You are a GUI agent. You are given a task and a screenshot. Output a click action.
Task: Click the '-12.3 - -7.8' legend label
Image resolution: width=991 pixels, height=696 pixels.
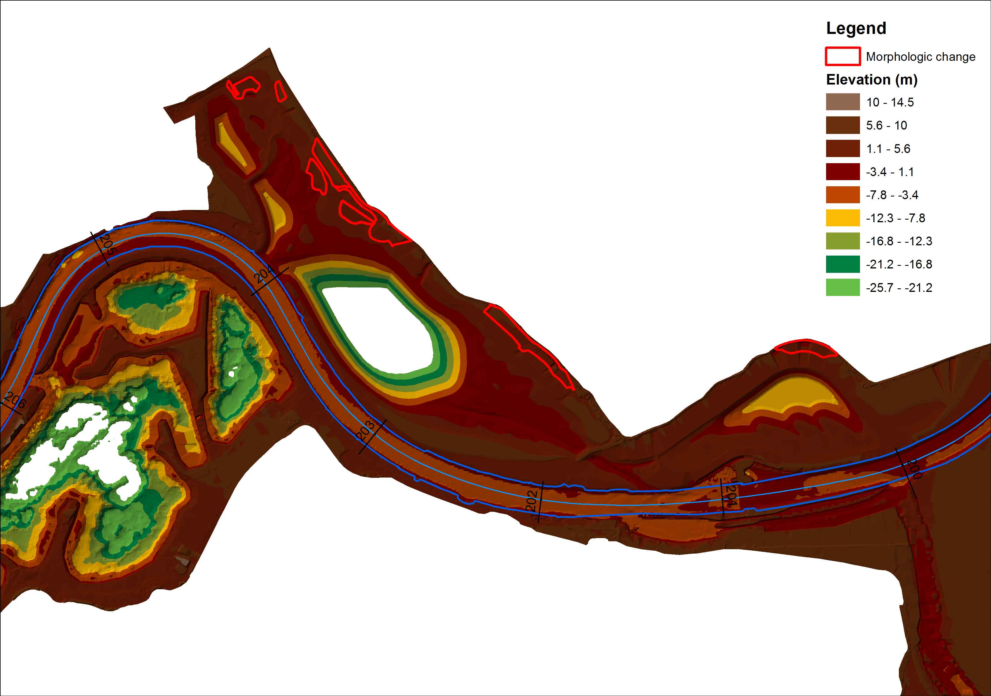tap(896, 218)
